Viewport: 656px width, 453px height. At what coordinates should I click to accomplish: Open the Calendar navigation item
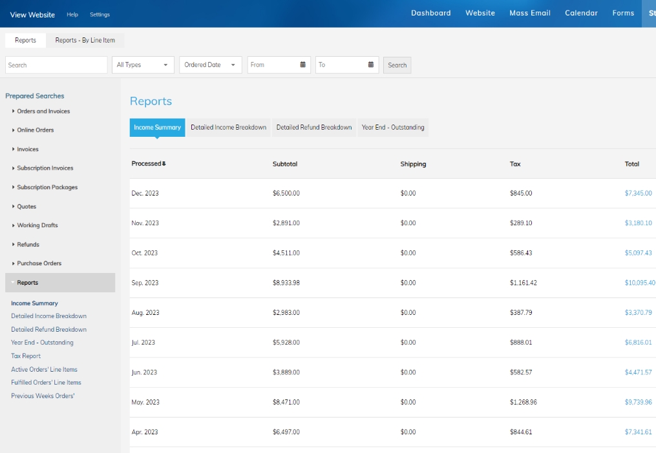pos(581,13)
